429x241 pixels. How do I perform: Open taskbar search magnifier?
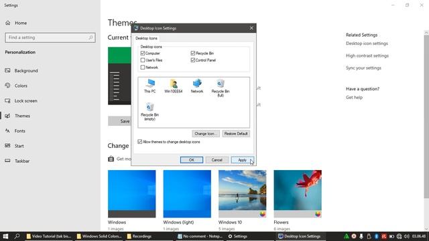coord(17,236)
